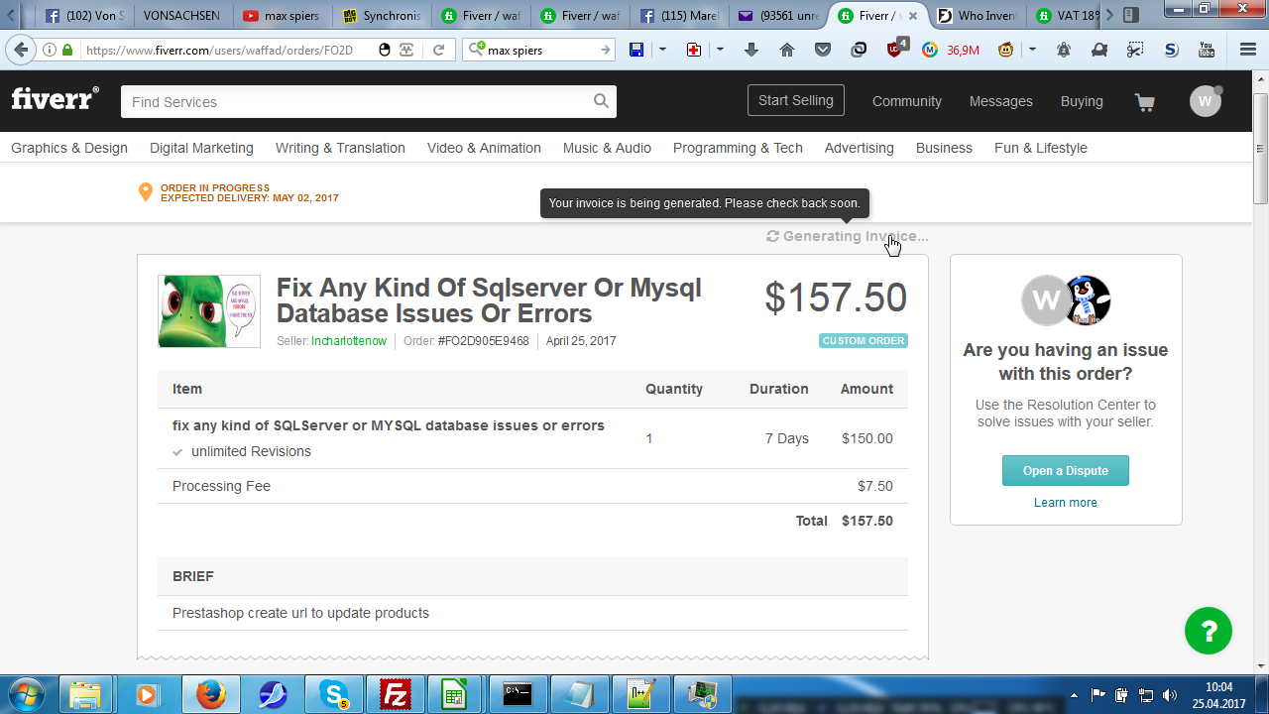Screen dimensions: 1269x714
Task: Go to the Fiverr logo homepage
Action: coord(56,99)
